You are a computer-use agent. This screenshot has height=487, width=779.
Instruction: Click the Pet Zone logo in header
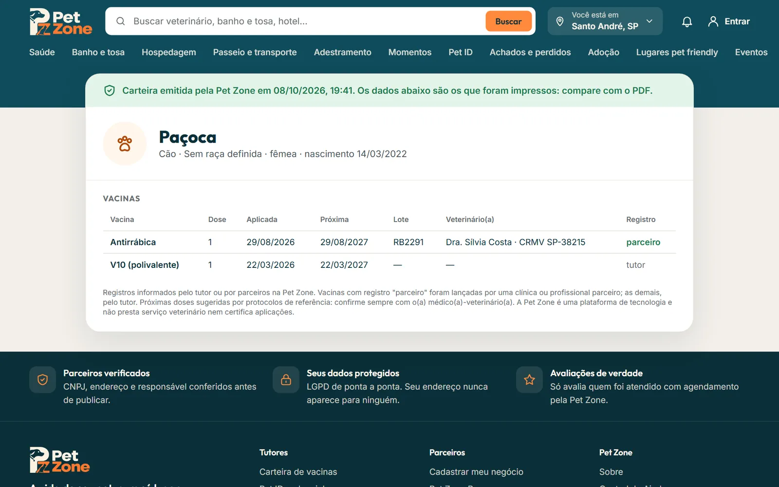(61, 21)
